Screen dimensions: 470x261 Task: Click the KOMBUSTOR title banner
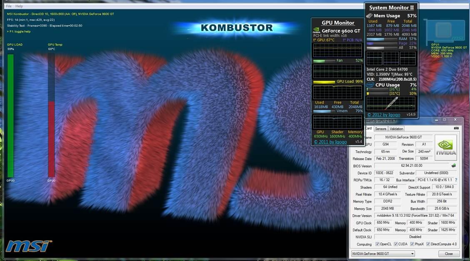pos(237,28)
